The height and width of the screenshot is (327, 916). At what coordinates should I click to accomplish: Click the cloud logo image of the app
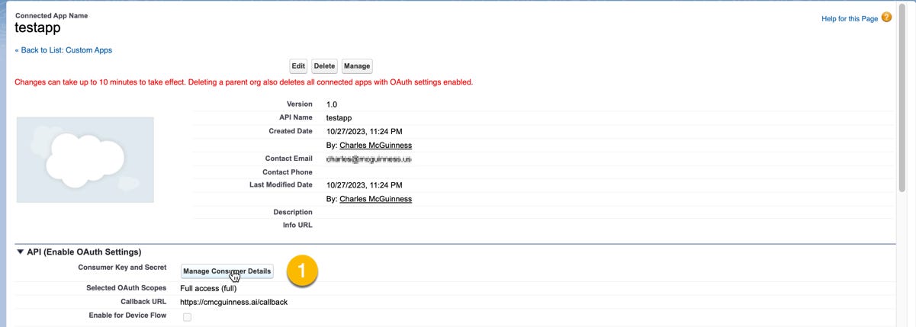(85, 159)
